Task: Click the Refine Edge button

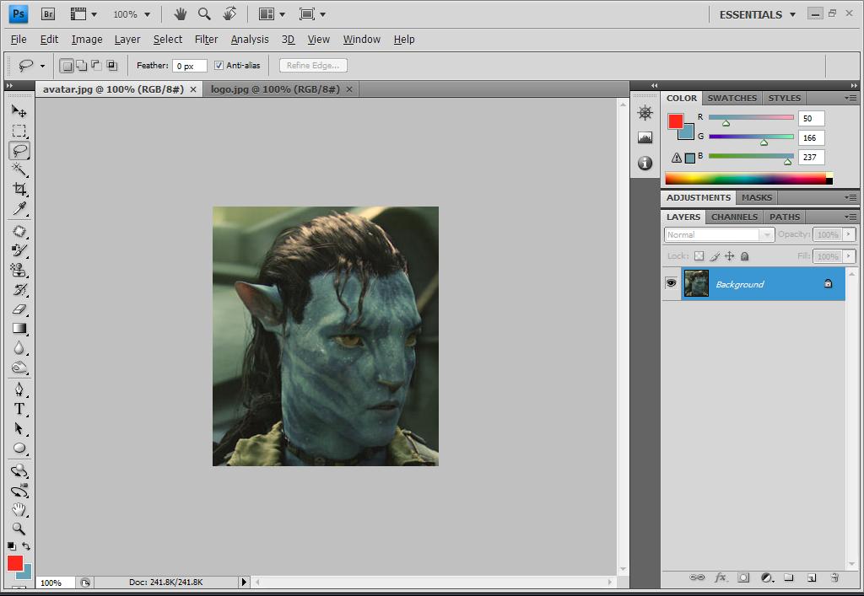Action: [x=313, y=66]
